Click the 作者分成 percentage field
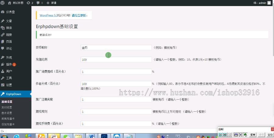 tap(116, 84)
